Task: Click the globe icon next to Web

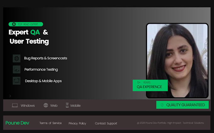Action: (x=46, y=105)
